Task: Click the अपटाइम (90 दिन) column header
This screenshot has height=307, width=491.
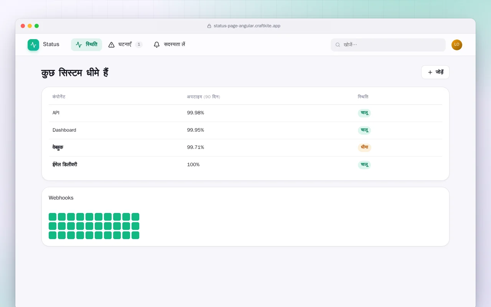Action: 203,97
